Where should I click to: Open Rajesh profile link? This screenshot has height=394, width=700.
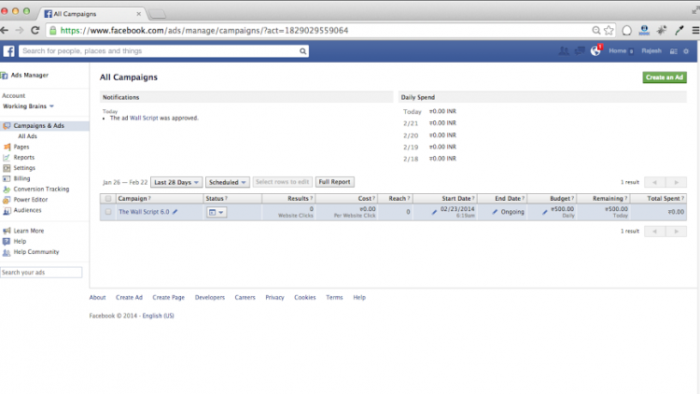tap(651, 51)
